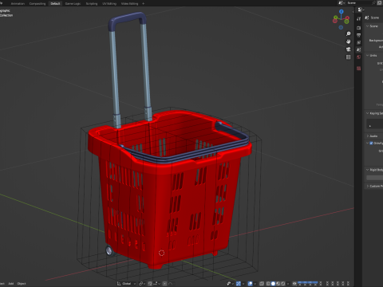Viewport: 383px width, 287px height.
Task: Switch to the Game Logic workspace tab
Action: 73,3
